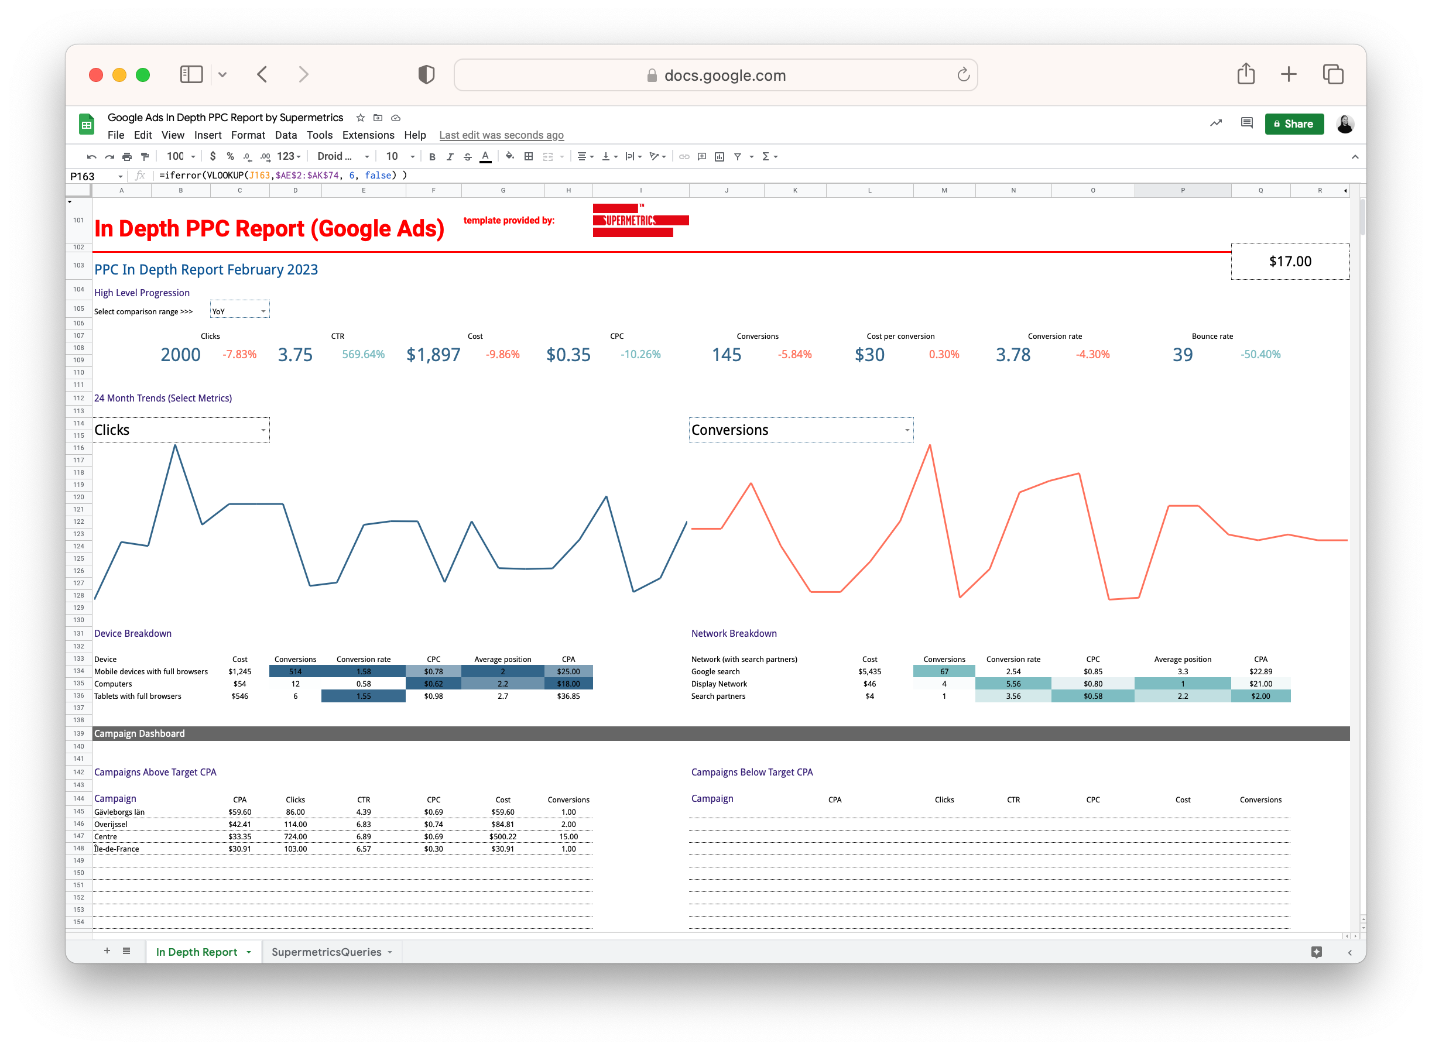The image size is (1432, 1050).
Task: Toggle italic formatting
Action: 450,156
